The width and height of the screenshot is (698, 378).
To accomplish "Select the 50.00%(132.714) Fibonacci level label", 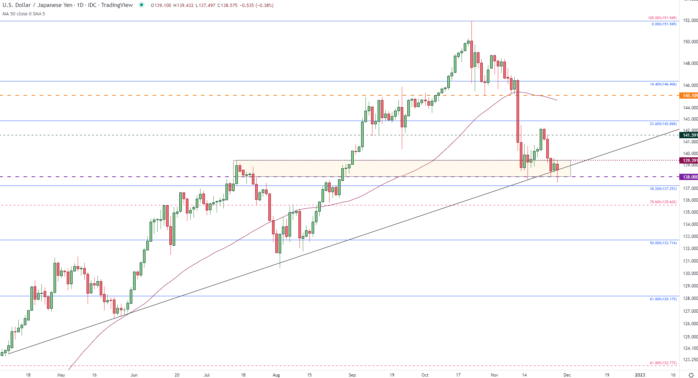I will pyautogui.click(x=663, y=243).
